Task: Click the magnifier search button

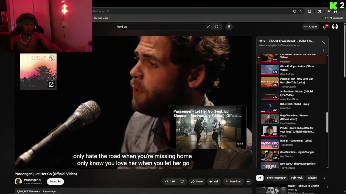Action: pos(217,27)
